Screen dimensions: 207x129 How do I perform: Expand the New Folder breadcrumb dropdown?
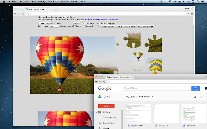(x=152, y=97)
